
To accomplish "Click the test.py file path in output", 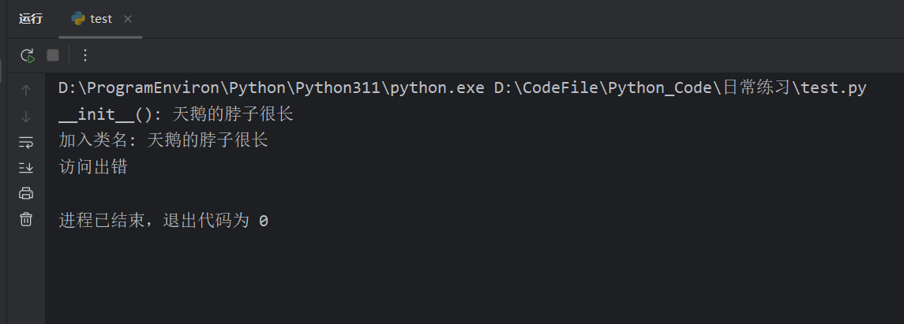I will pyautogui.click(x=681, y=88).
